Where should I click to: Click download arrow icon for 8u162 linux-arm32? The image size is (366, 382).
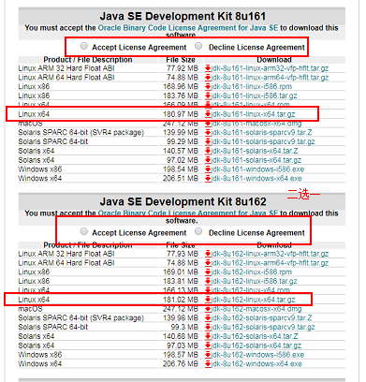tap(208, 254)
